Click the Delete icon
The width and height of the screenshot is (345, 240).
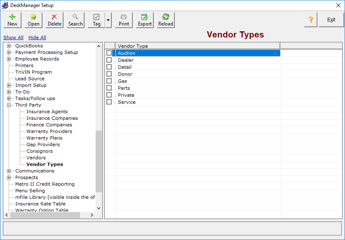point(54,19)
